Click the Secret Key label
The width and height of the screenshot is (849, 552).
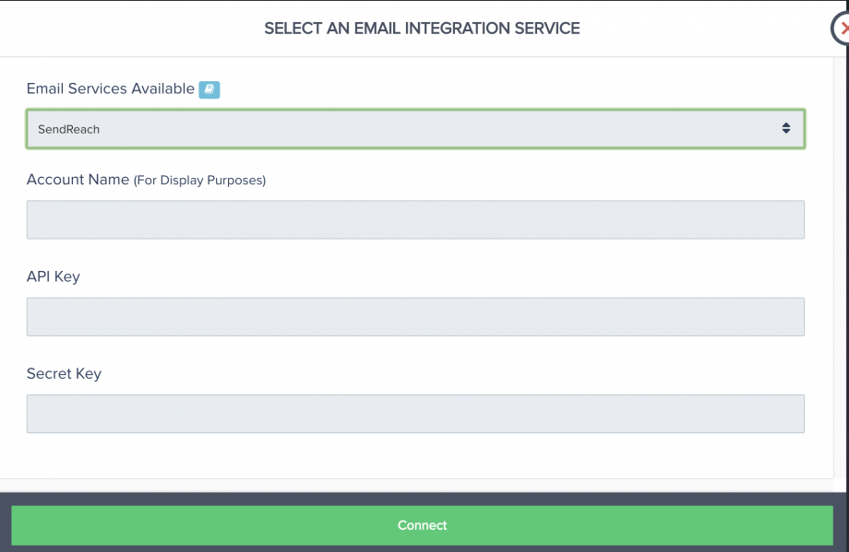[64, 374]
